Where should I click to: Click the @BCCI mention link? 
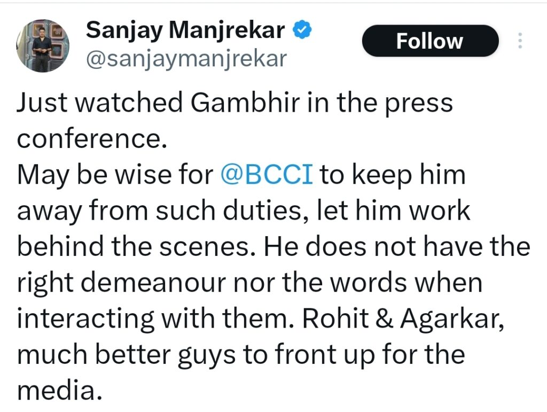pos(267,175)
